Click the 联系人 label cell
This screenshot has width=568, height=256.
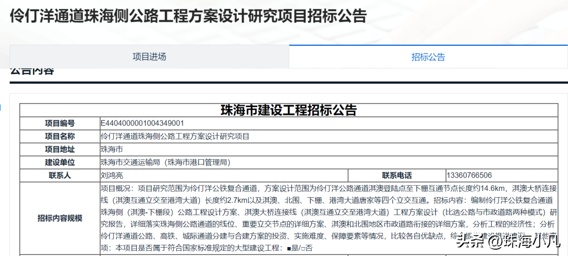[60, 176]
